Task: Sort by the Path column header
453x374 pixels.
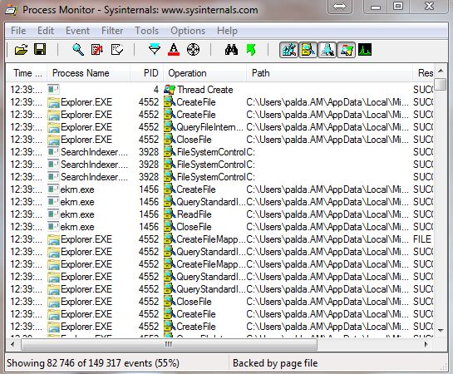Action: 329,73
